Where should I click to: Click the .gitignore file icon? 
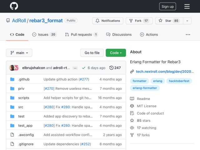coord(12,144)
